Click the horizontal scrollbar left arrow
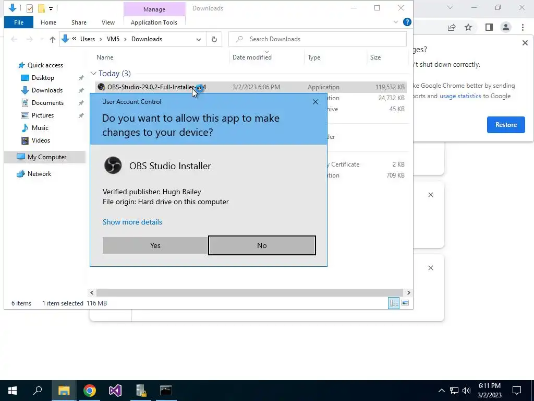534x401 pixels. [92, 292]
